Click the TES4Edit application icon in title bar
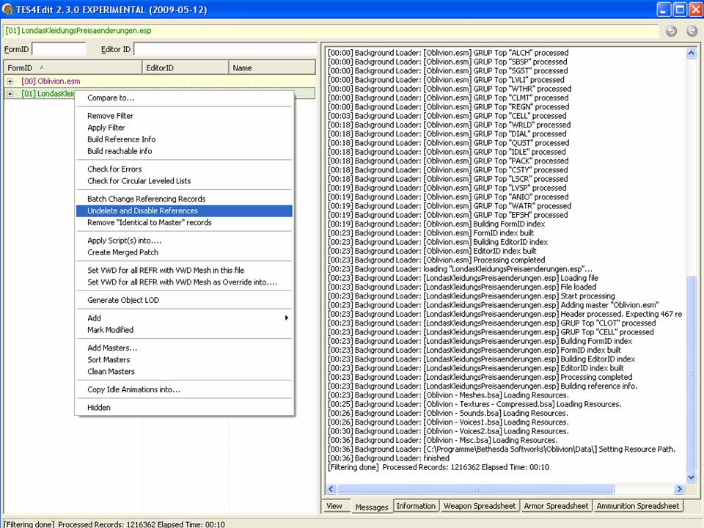Image resolution: width=704 pixels, height=528 pixels. point(7,9)
